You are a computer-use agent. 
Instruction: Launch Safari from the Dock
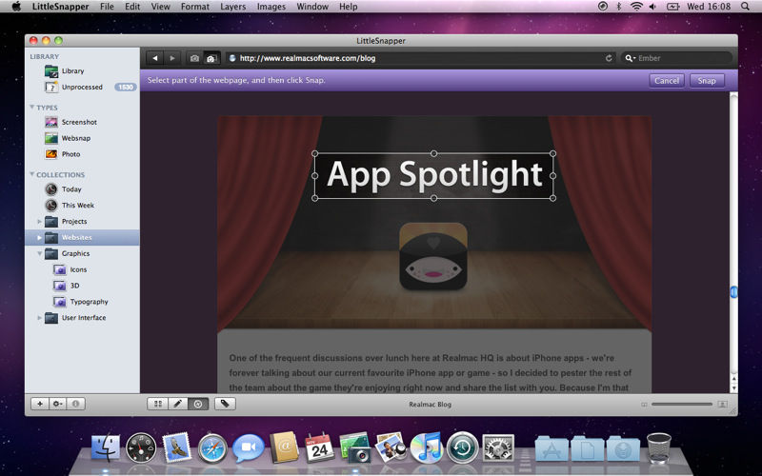[x=212, y=447]
